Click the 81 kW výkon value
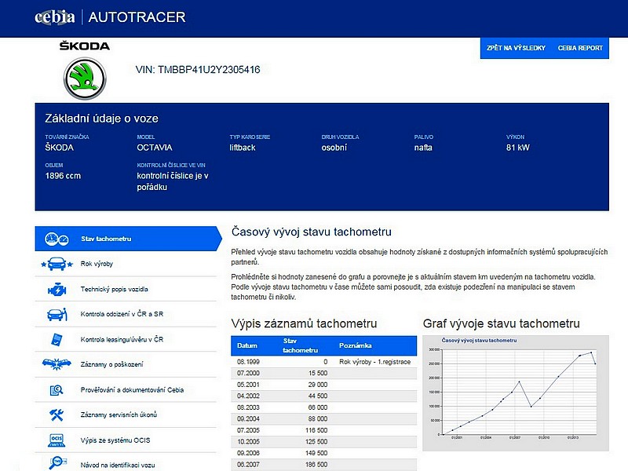This screenshot has height=471, width=628. 518,148
